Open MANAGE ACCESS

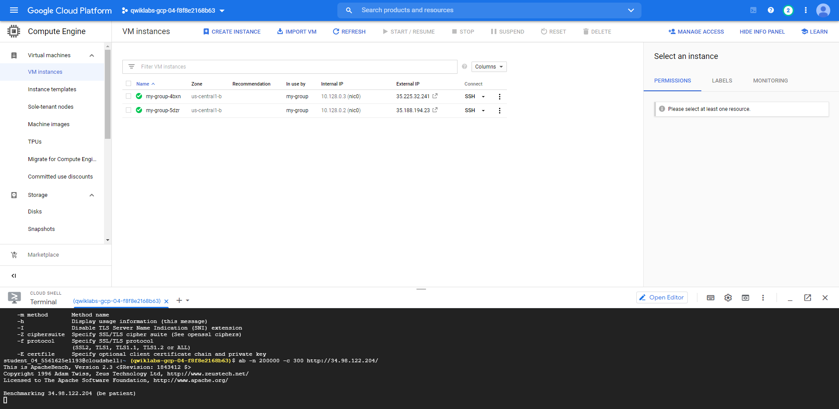[696, 31]
